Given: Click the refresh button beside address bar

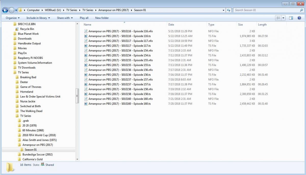Looking at the screenshot, I should pos(228,10).
